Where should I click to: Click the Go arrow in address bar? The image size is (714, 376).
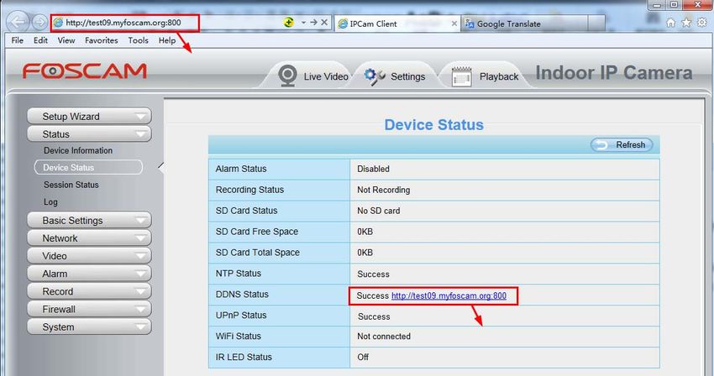point(314,22)
